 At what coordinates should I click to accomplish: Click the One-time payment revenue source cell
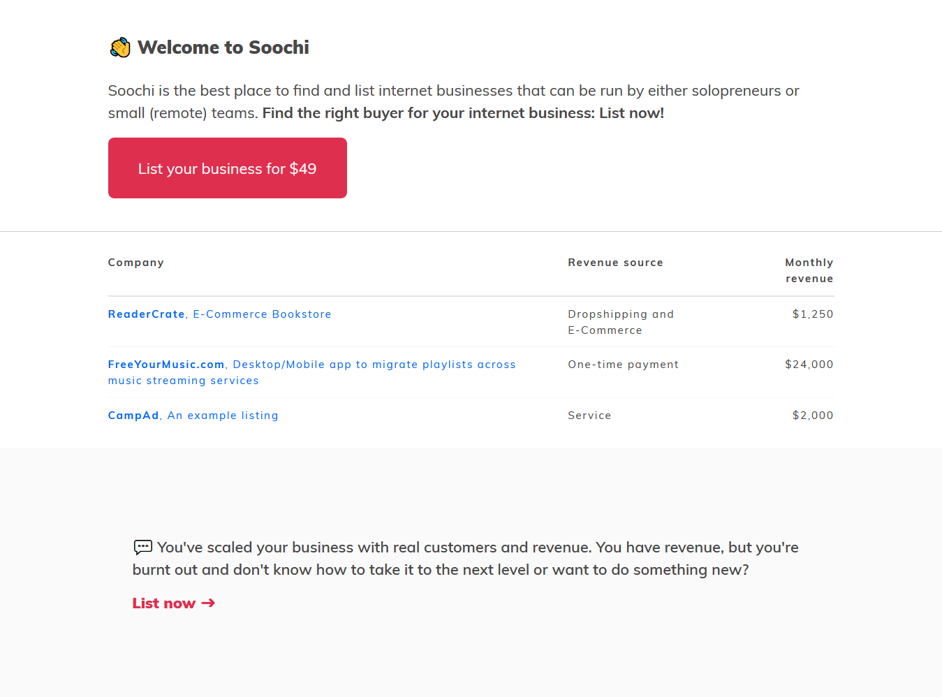click(623, 365)
